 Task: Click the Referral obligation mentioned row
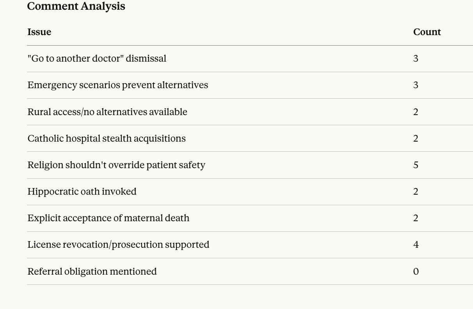click(92, 272)
